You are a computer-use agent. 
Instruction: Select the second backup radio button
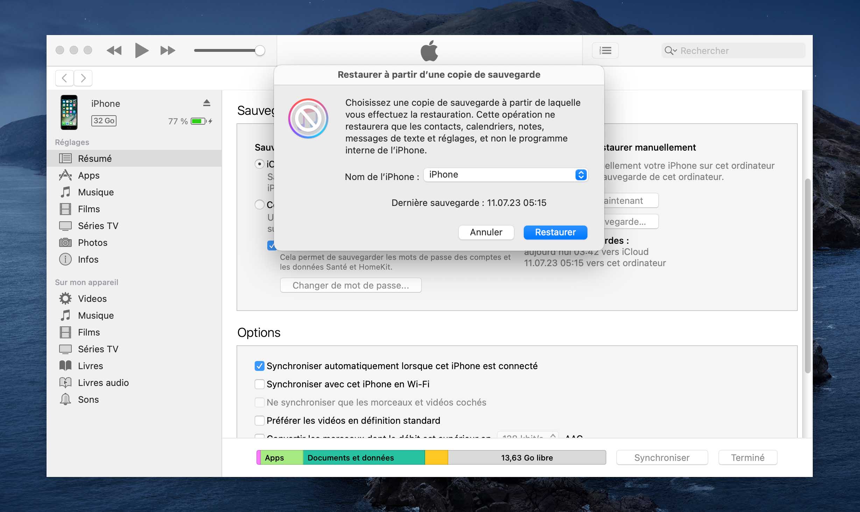[260, 204]
